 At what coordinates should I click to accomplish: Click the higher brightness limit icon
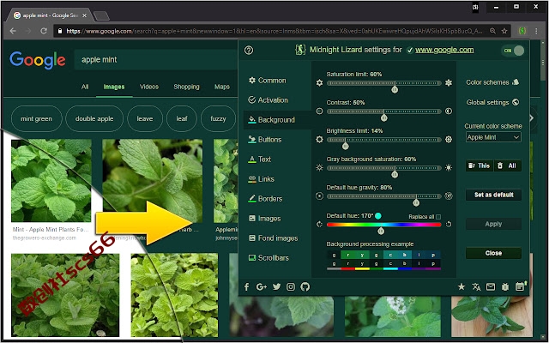(x=449, y=139)
